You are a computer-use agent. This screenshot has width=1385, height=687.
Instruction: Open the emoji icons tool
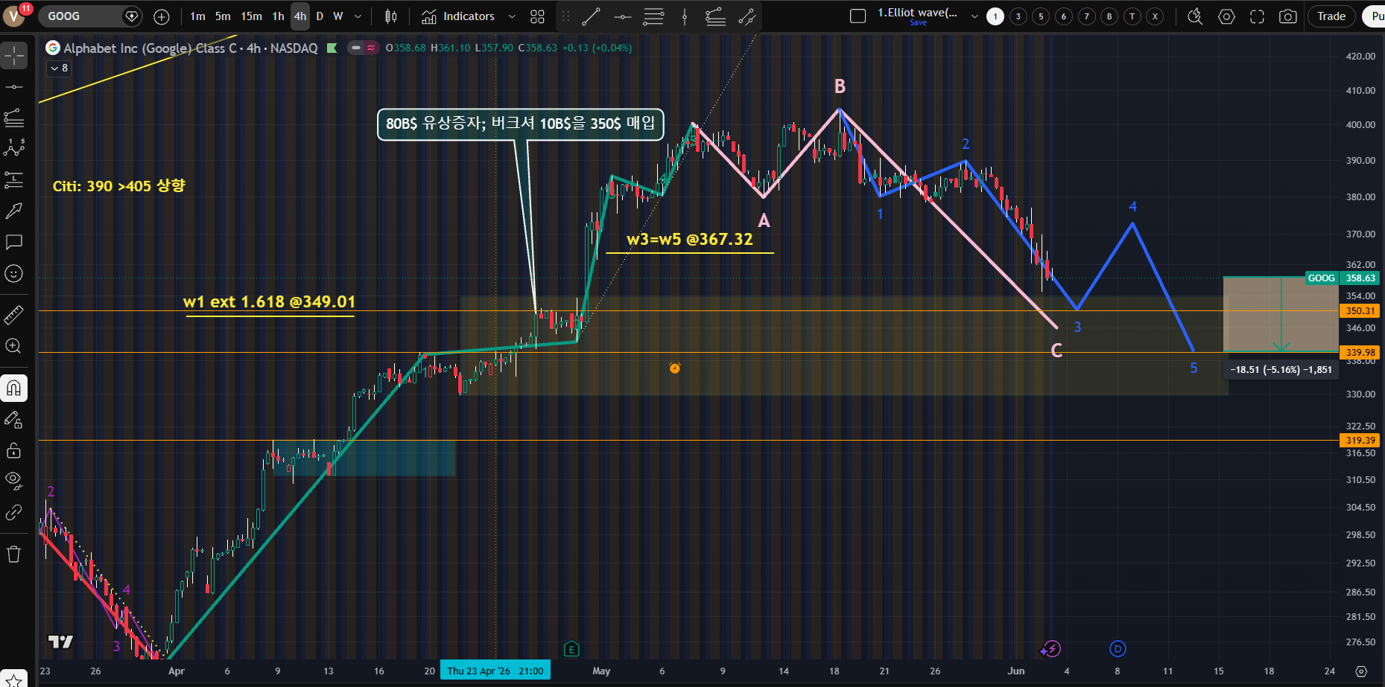click(x=14, y=273)
